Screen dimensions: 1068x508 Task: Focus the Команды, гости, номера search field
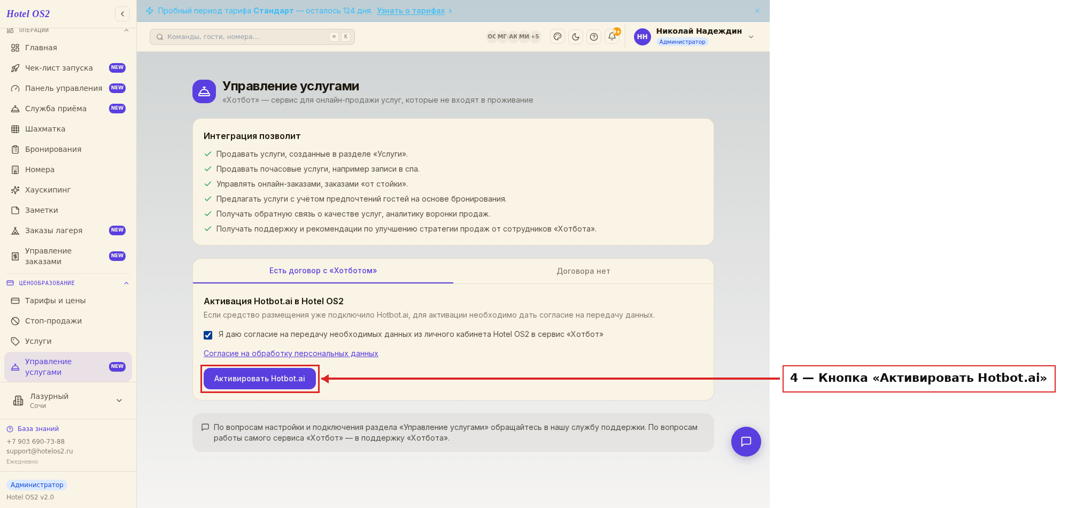252,37
